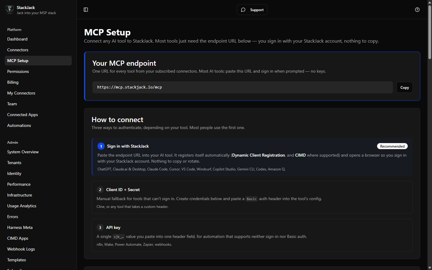This screenshot has height=270, width=432.
Task: Click Jack into your MSP stack tagline
Action: tap(36, 13)
